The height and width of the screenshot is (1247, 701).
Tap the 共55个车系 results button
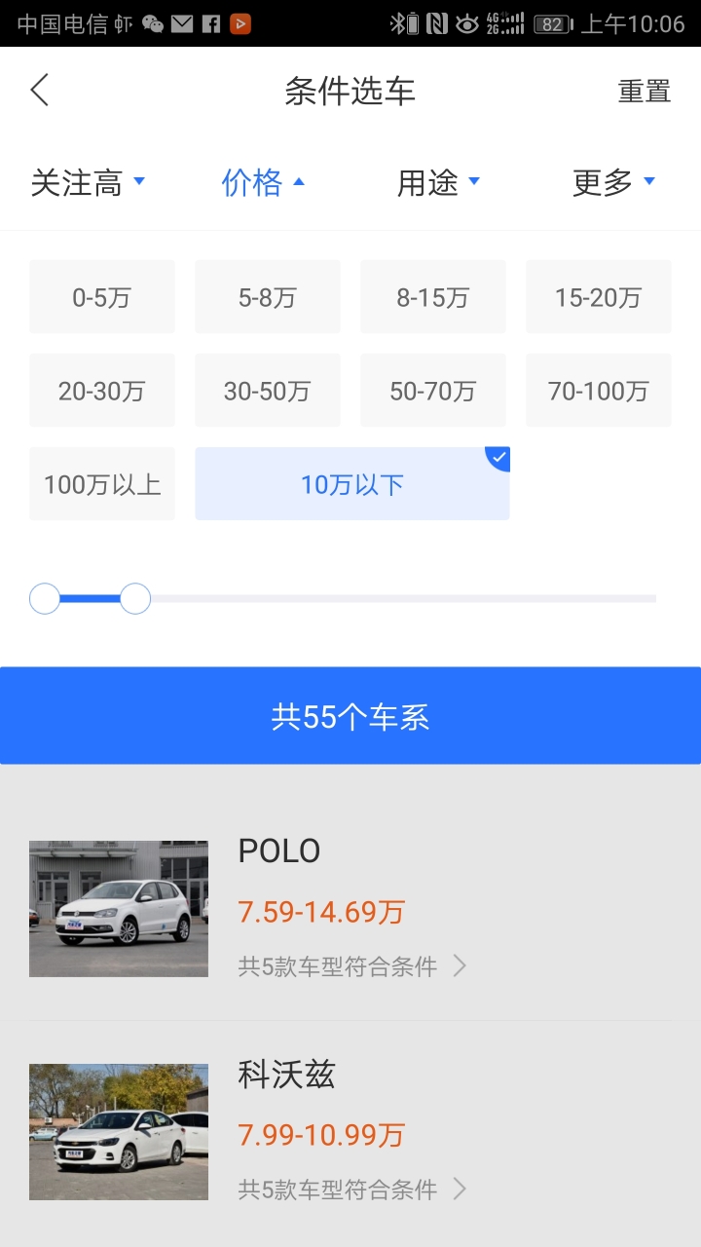pyautogui.click(x=350, y=716)
